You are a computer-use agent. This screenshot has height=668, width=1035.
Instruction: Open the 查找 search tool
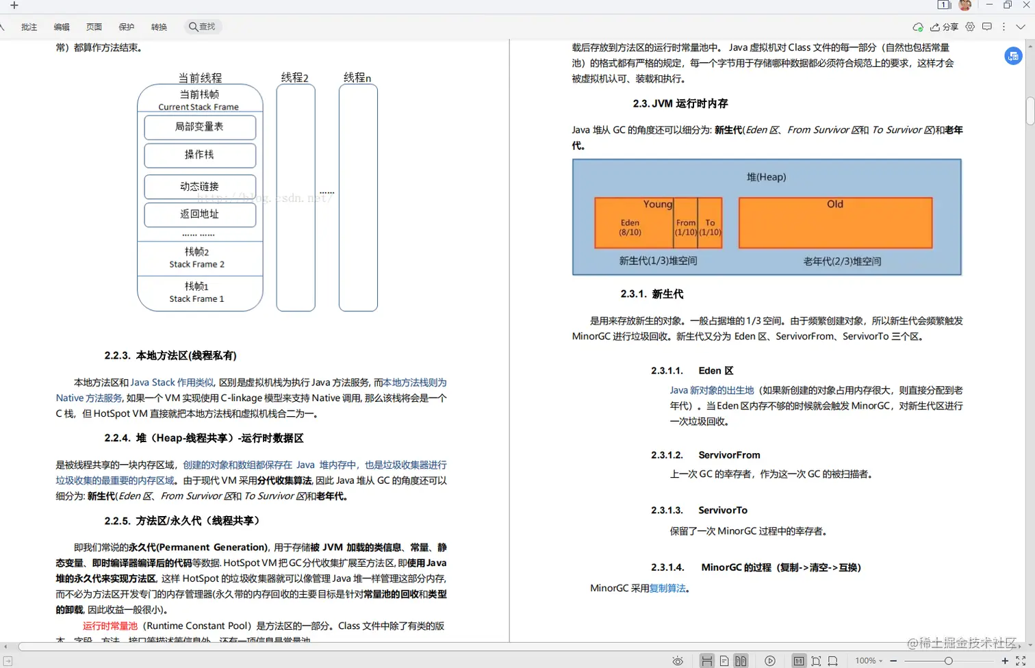(x=203, y=27)
